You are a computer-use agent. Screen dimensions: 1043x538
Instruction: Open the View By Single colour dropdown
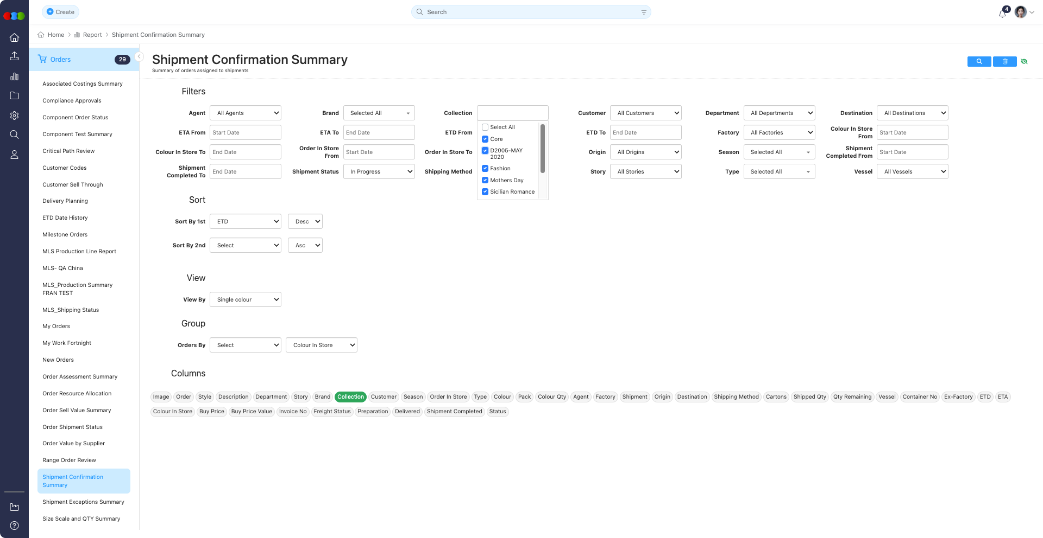tap(246, 299)
